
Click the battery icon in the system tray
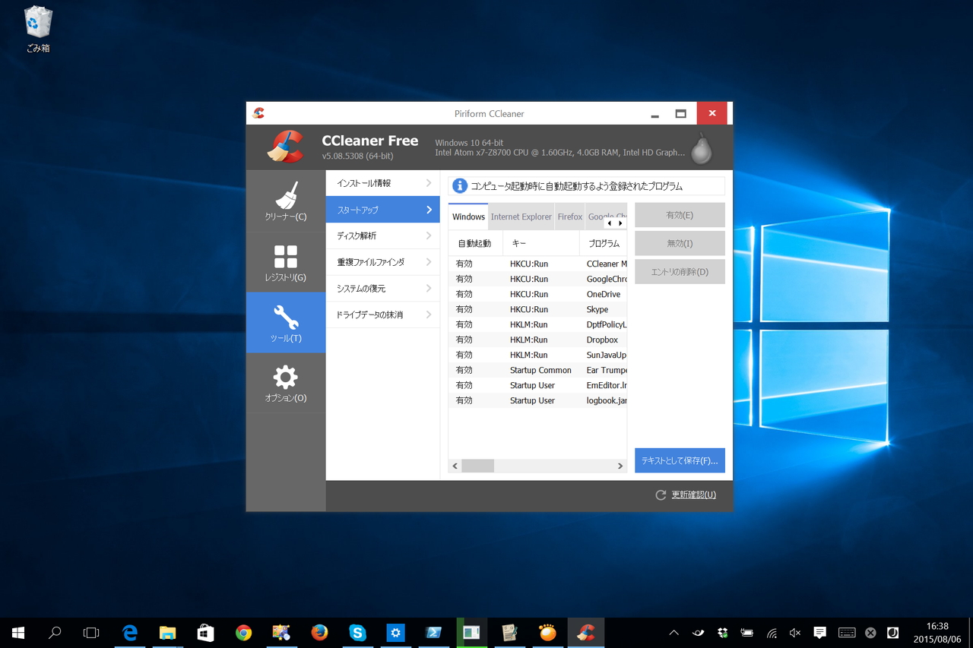(747, 633)
